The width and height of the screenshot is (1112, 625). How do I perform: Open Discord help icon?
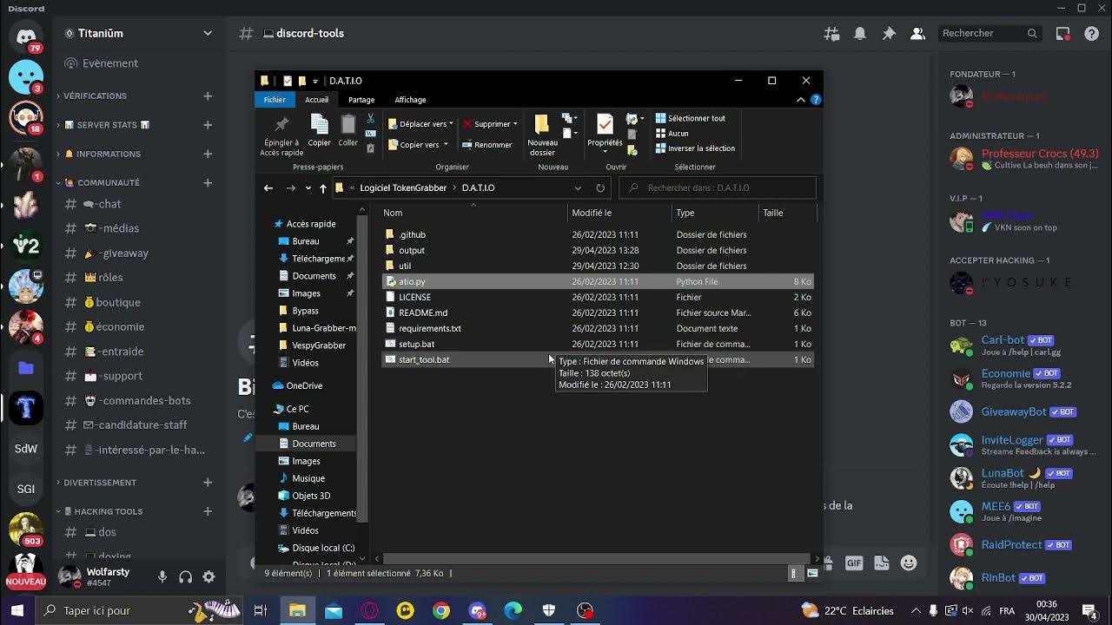[1092, 33]
